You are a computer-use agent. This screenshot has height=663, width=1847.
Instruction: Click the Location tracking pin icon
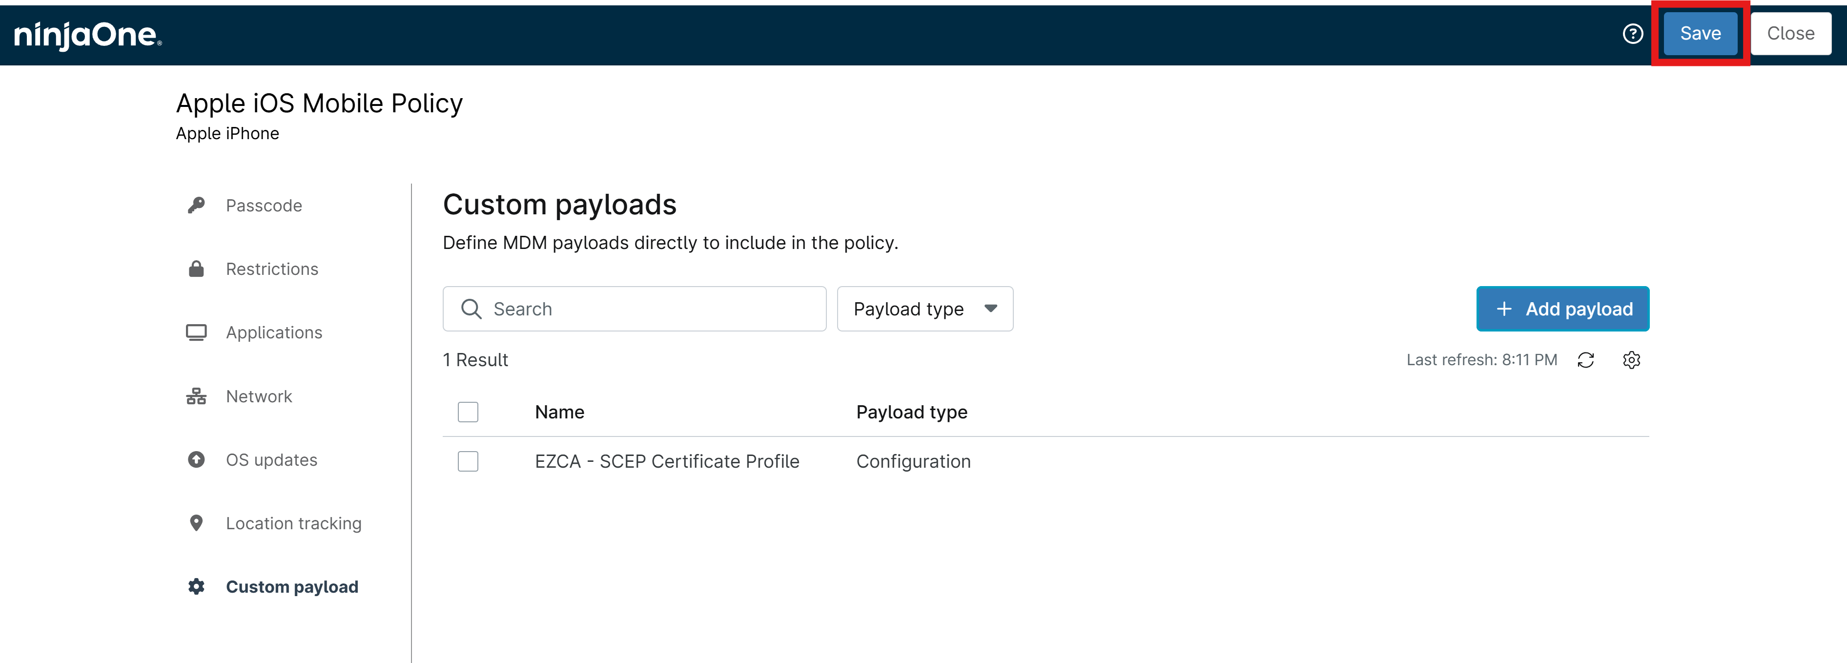tap(196, 523)
